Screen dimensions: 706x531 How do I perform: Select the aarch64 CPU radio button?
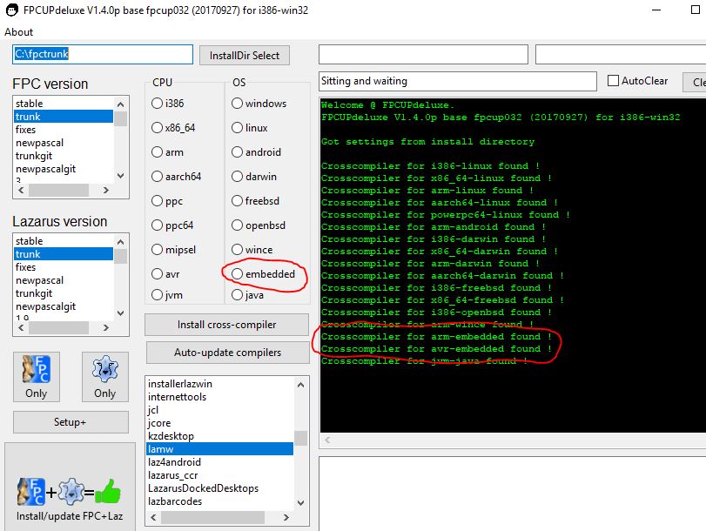(x=157, y=176)
